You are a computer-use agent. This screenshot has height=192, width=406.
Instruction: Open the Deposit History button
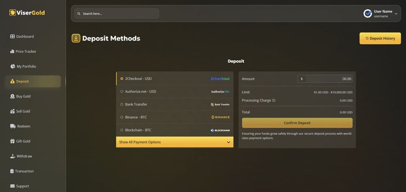380,38
